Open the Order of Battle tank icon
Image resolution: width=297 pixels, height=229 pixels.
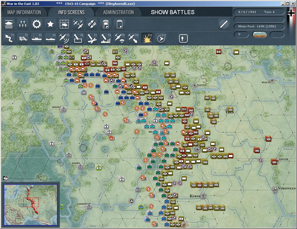[9, 24]
